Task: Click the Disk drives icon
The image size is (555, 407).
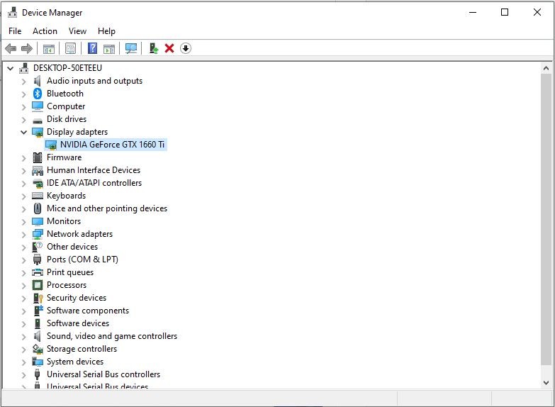Action: (x=38, y=121)
